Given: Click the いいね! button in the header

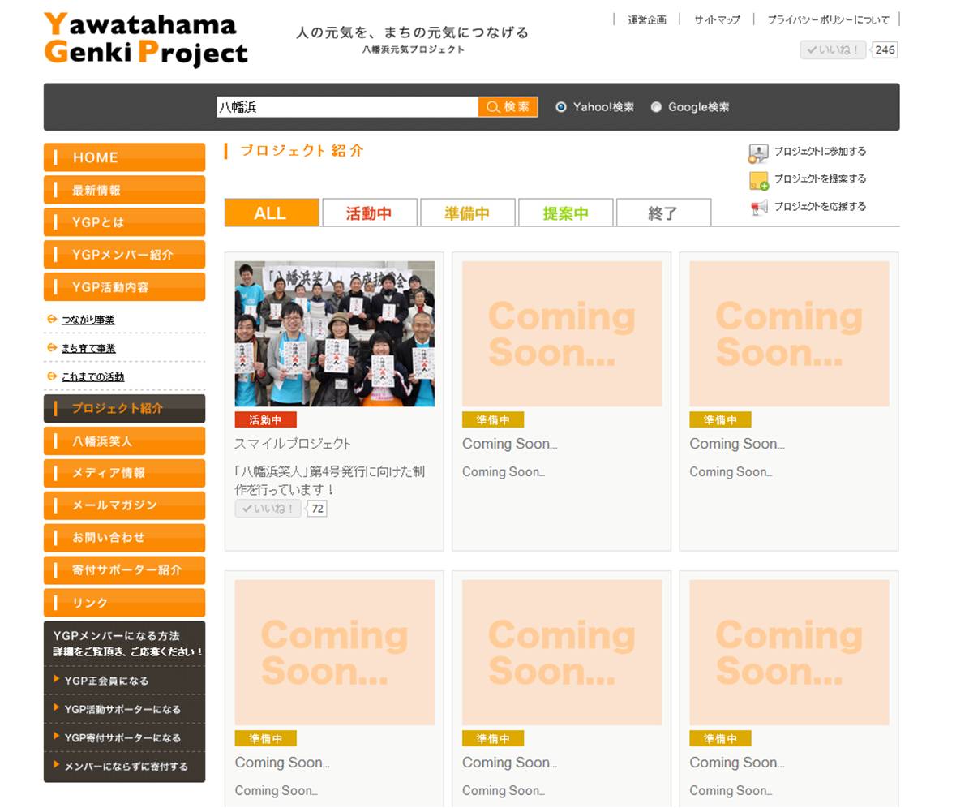Looking at the screenshot, I should pos(833,50).
